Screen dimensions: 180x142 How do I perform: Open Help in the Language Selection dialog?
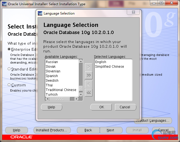(x=52, y=107)
